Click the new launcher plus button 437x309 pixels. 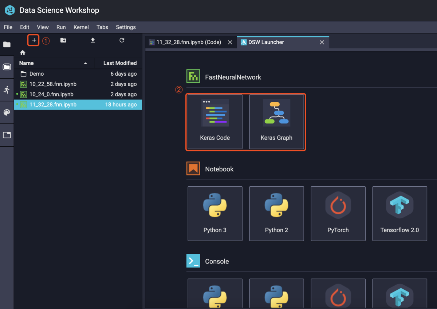pyautogui.click(x=34, y=40)
